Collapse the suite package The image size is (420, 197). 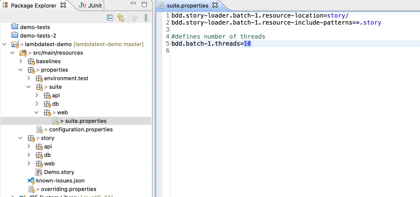click(x=28, y=87)
